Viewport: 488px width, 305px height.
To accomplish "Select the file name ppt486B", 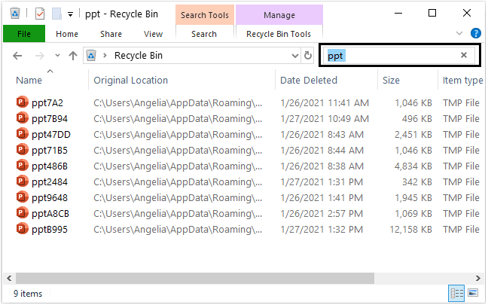I will point(50,166).
